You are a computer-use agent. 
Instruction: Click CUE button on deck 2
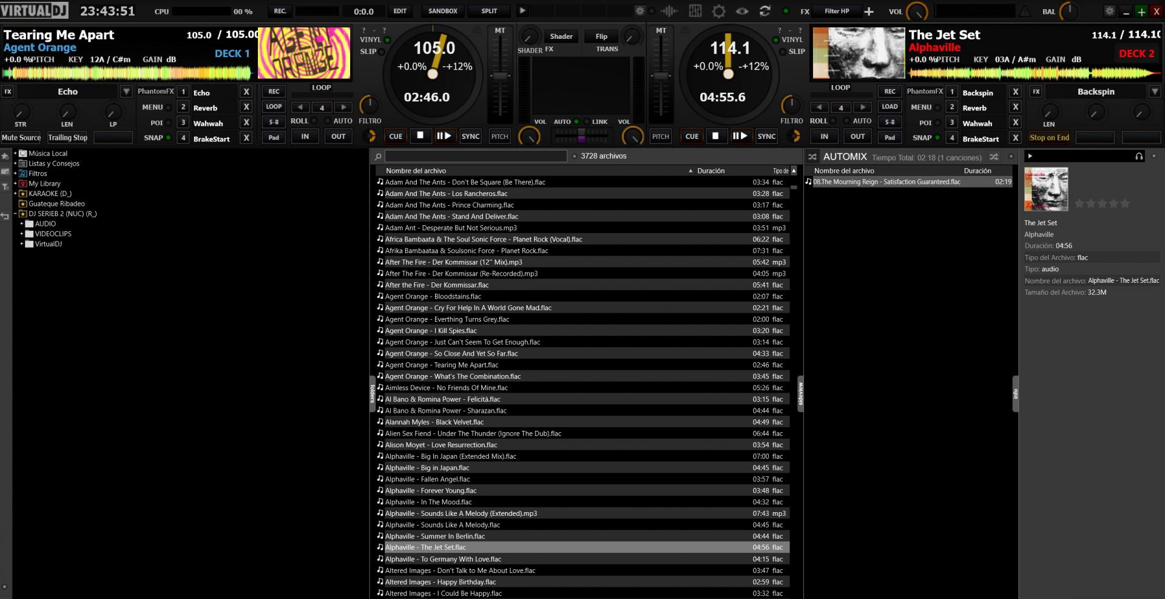[692, 136]
